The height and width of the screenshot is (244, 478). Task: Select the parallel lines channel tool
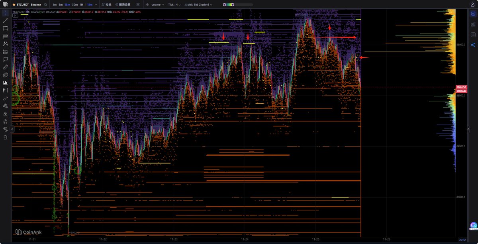click(x=5, y=36)
